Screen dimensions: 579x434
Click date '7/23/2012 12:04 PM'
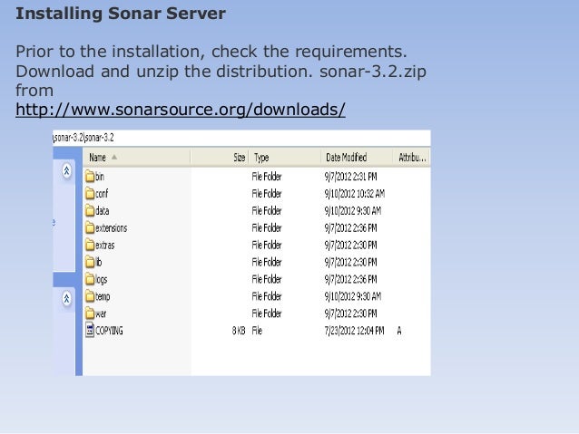[355, 331]
